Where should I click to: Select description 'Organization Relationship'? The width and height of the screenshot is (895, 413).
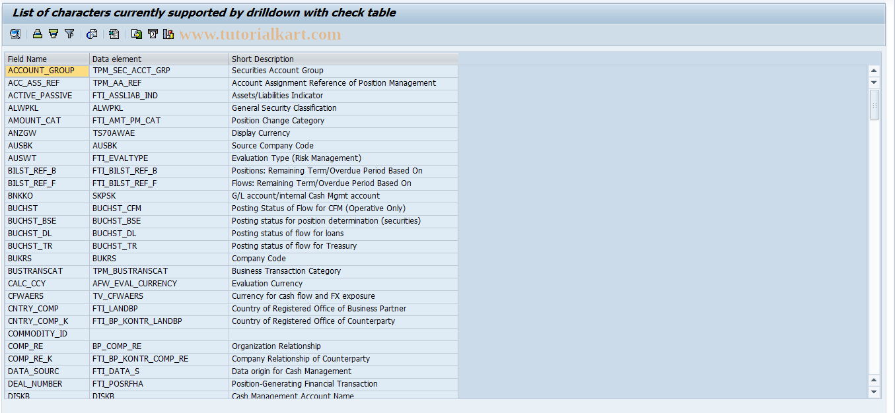click(x=276, y=346)
